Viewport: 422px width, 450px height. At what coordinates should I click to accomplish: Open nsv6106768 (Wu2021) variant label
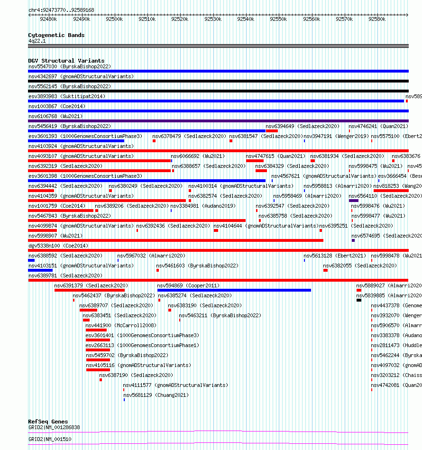point(55,116)
